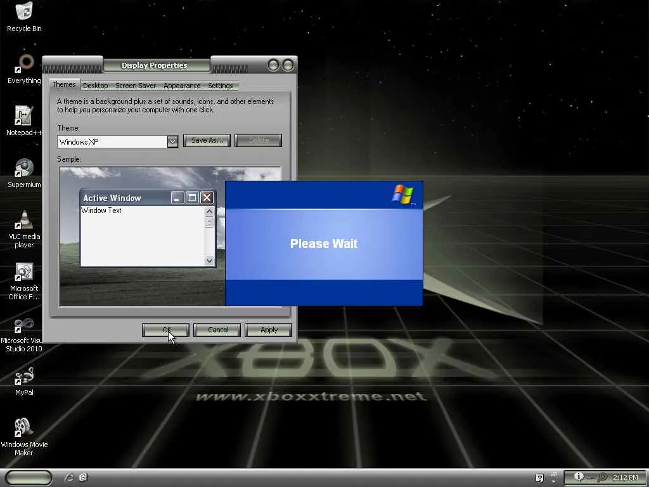The height and width of the screenshot is (487, 649).
Task: Click the Display Properties title text
Action: coord(155,65)
